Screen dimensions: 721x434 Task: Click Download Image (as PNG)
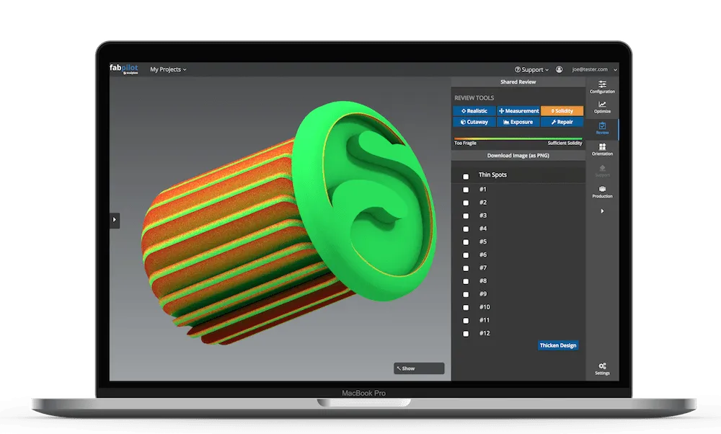pyautogui.click(x=518, y=155)
